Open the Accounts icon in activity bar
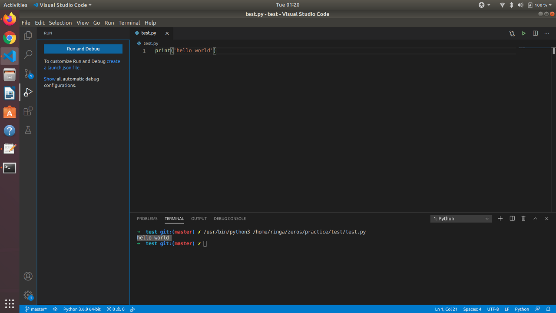556x313 pixels. (28, 276)
